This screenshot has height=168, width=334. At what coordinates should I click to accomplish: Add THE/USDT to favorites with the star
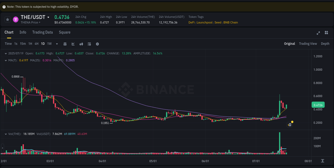tap(7, 19)
